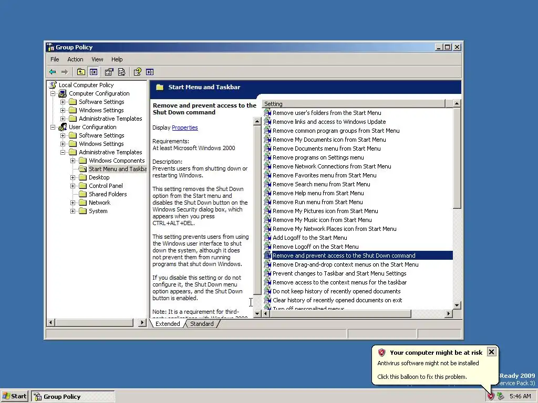Click the Setting column header

coord(354,103)
